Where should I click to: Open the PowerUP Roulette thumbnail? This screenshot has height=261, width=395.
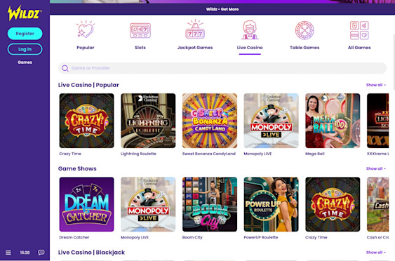(x=271, y=204)
